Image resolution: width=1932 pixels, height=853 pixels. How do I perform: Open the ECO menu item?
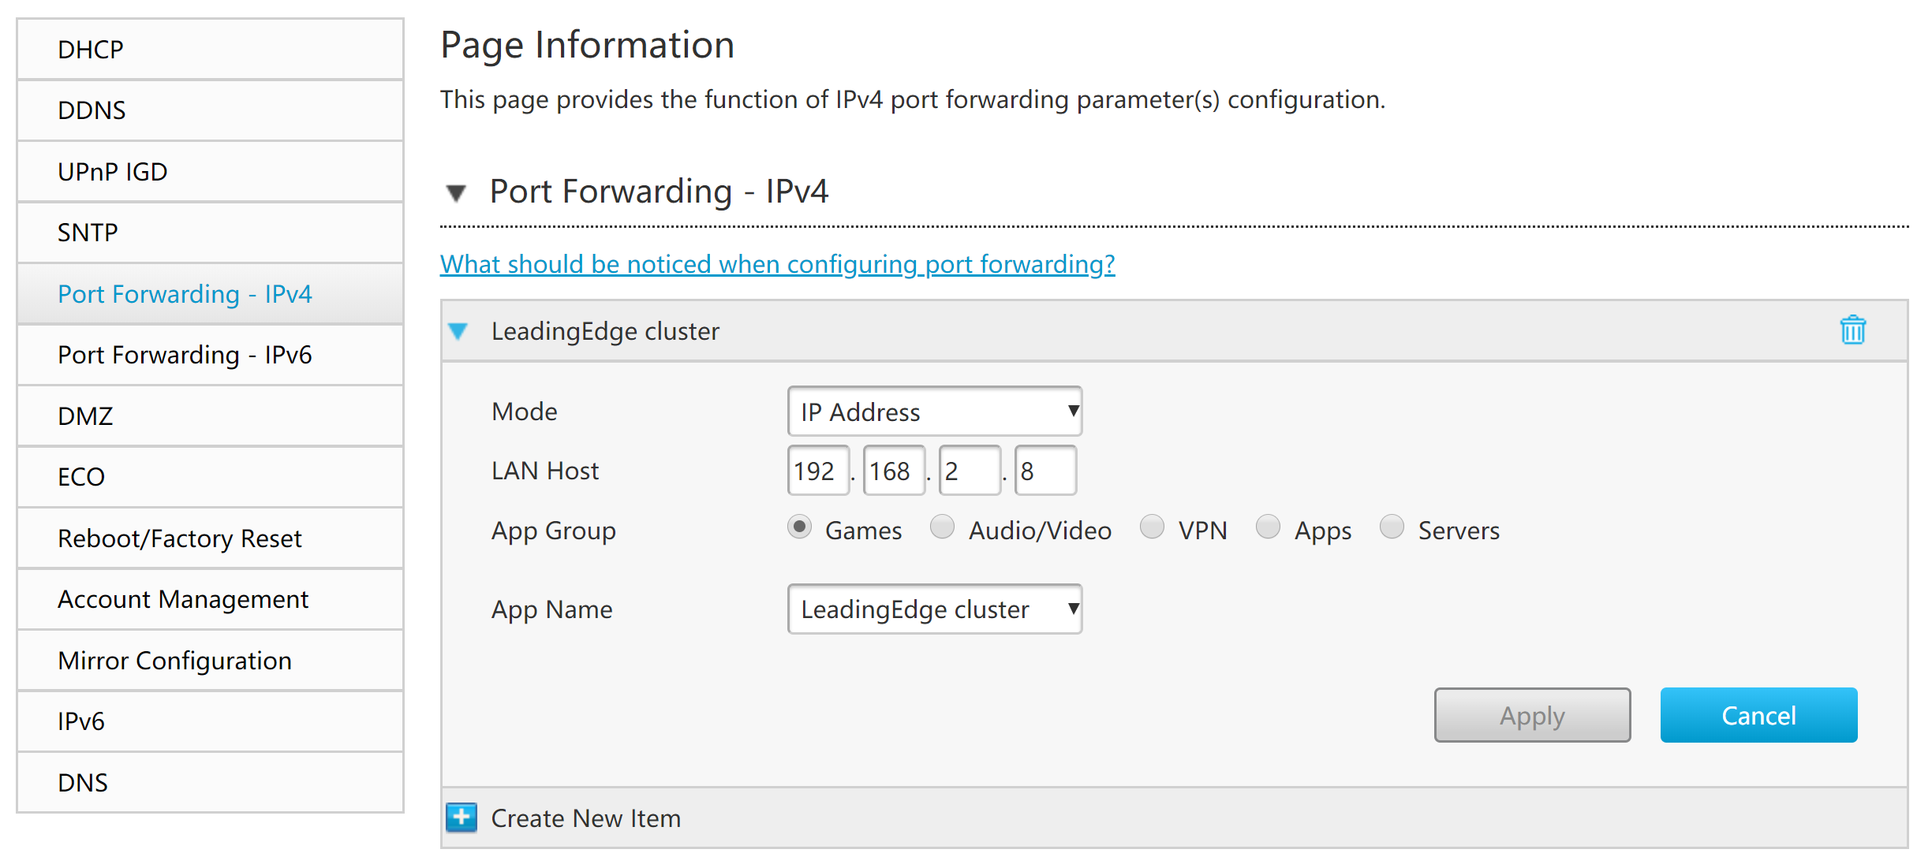210,477
